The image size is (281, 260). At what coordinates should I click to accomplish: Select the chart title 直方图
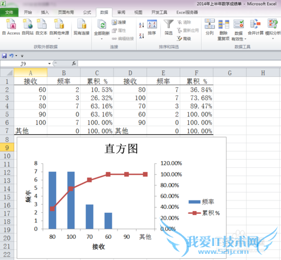click(x=121, y=149)
